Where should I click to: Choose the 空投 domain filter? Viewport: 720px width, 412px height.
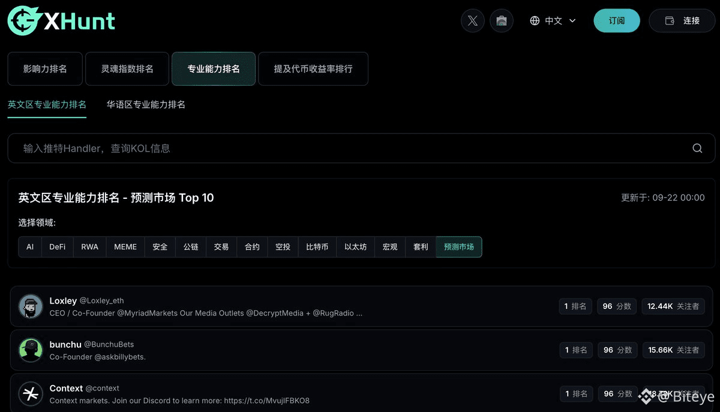coord(283,247)
